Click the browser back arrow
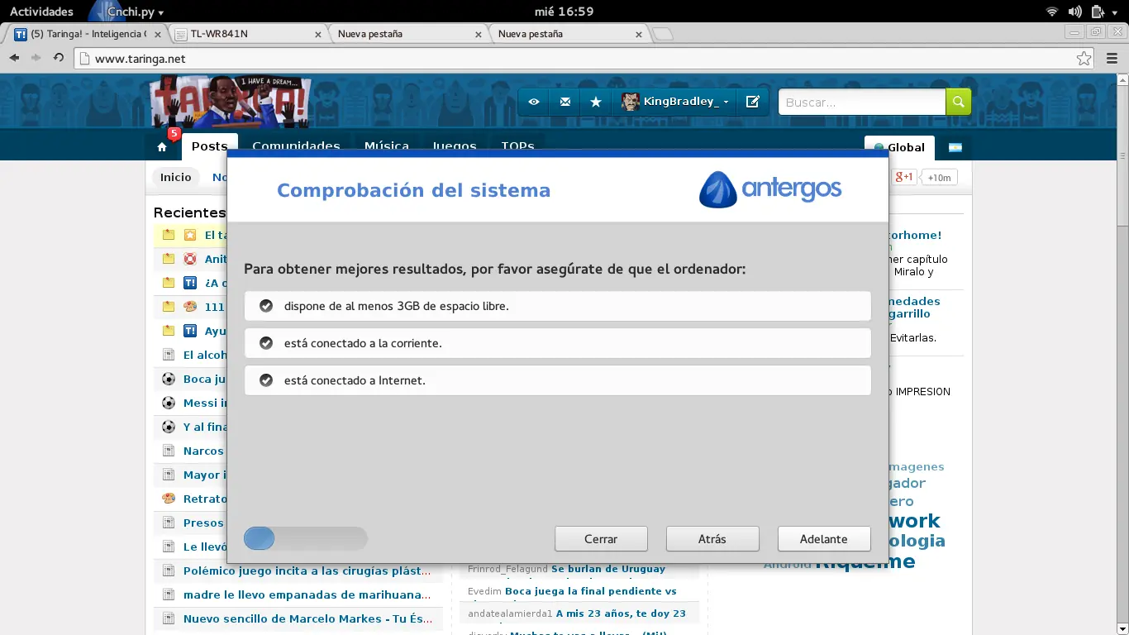 coord(14,58)
